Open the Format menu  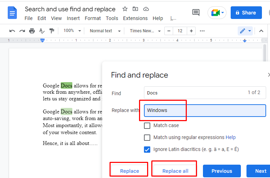coord(93,18)
